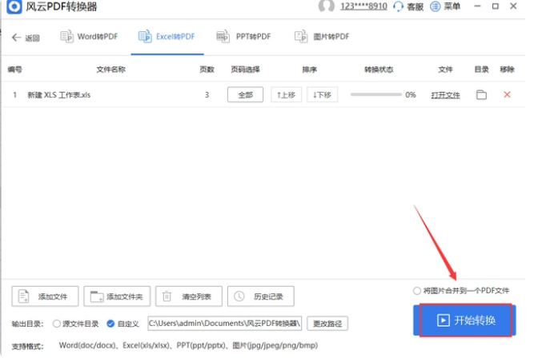Click the 页码选择 column header
The height and width of the screenshot is (358, 550).
coord(245,70)
